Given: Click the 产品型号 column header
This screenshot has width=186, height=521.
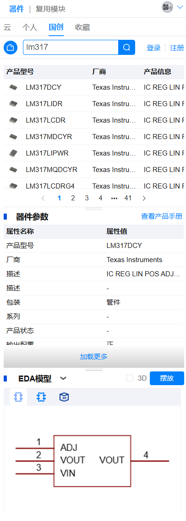Looking at the screenshot, I should click(x=20, y=71).
